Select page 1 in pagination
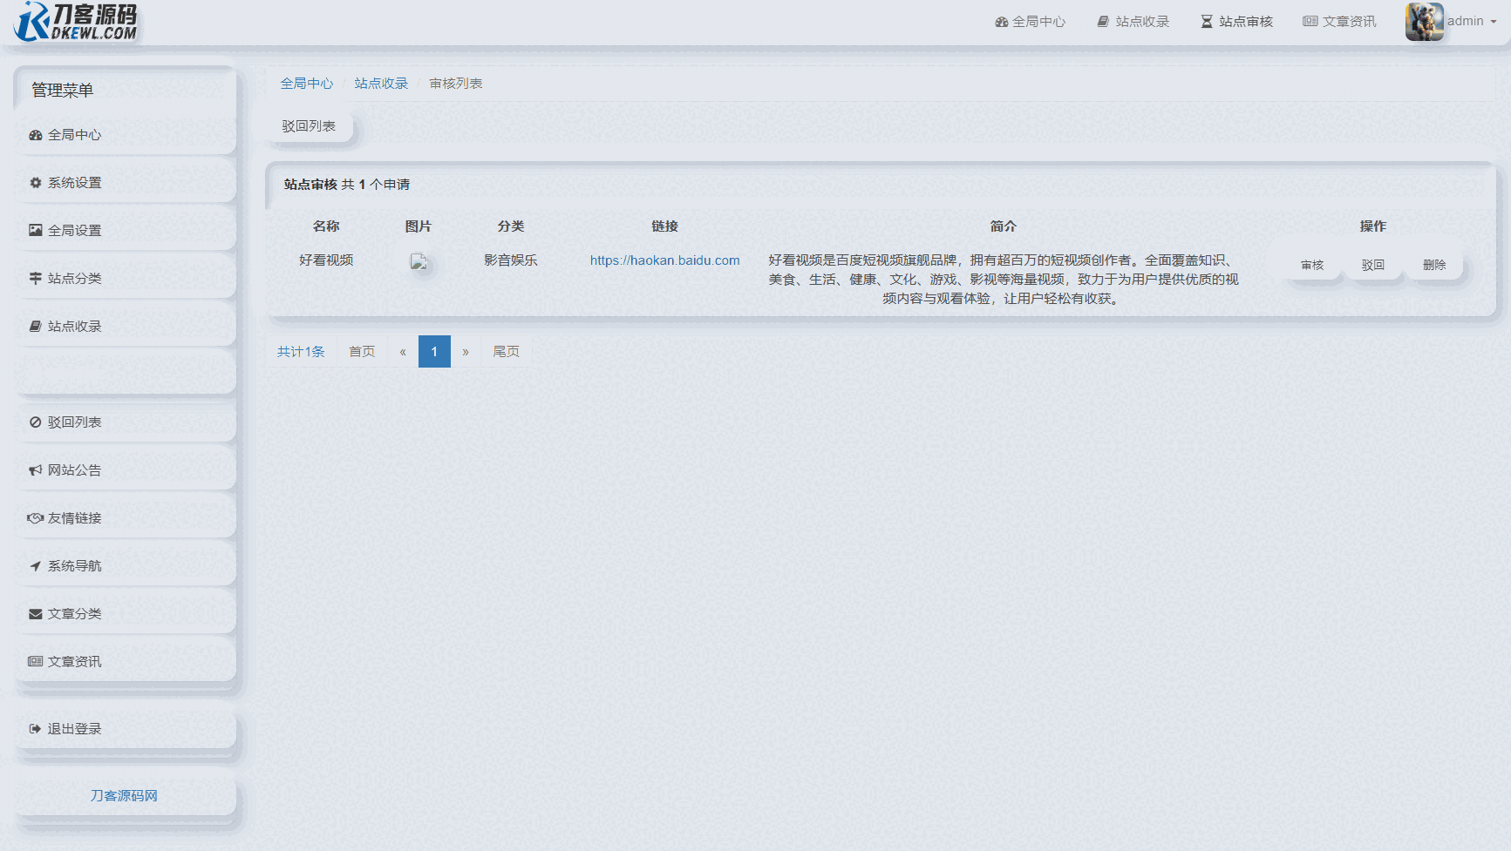 (434, 352)
